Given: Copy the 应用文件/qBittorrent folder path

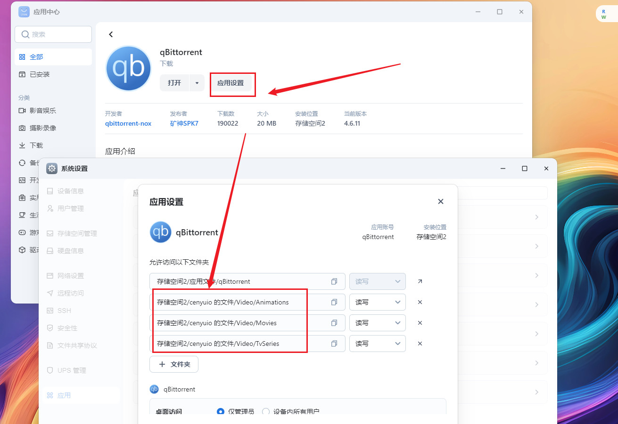Looking at the screenshot, I should tap(334, 281).
